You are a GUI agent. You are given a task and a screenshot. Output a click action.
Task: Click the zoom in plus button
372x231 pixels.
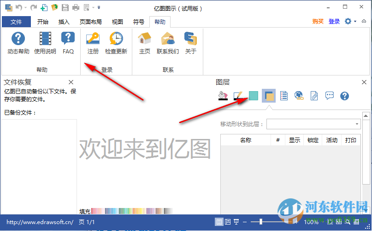(296, 222)
